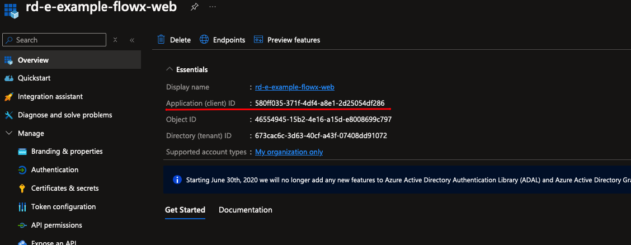Click the Delete trash icon
This screenshot has width=631, height=245.
[x=161, y=39]
